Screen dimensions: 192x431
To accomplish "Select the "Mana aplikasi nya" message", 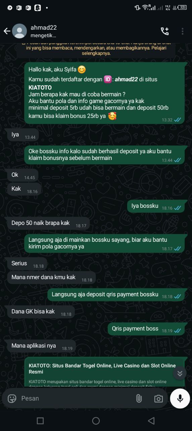I will (x=42, y=346).
